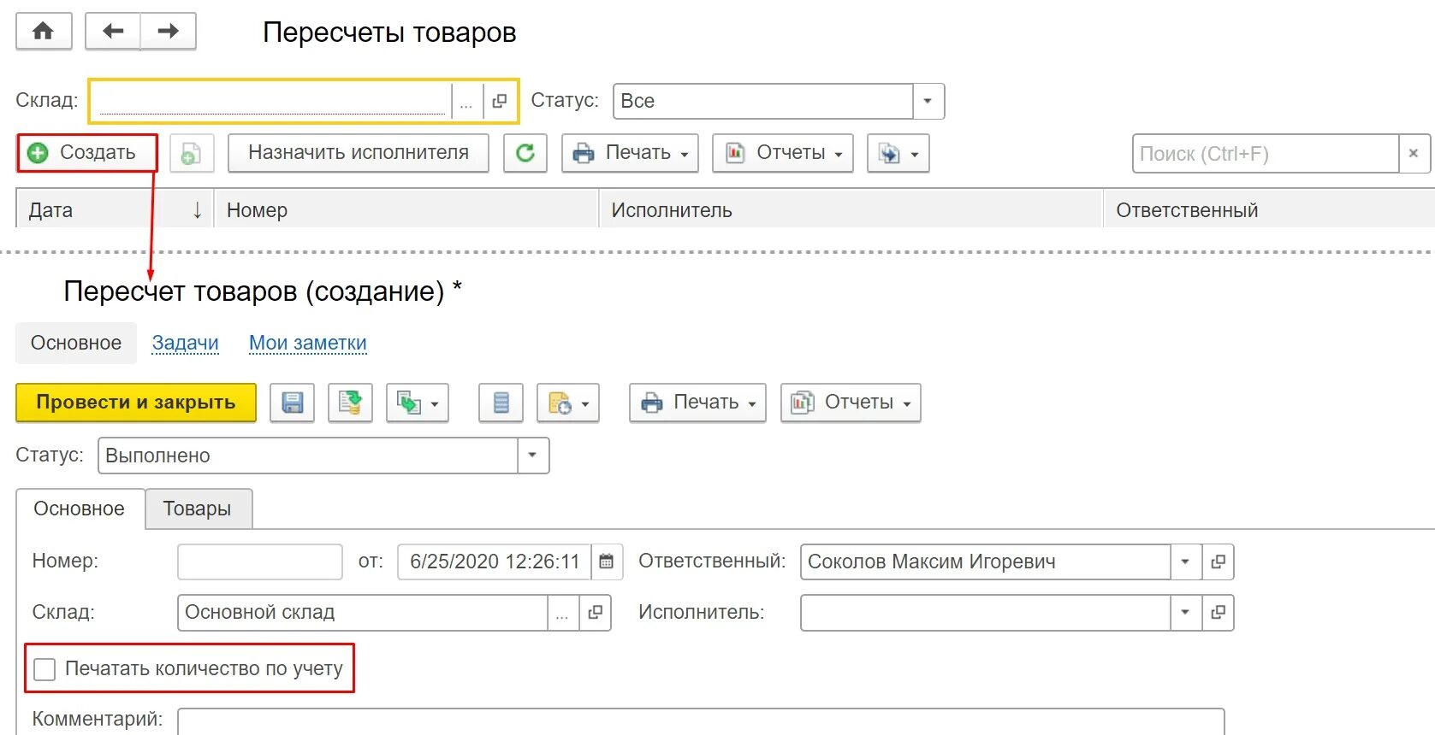The height and width of the screenshot is (735, 1435).
Task: Open the send/export dropdown icon in list toolbar
Action: click(x=898, y=154)
